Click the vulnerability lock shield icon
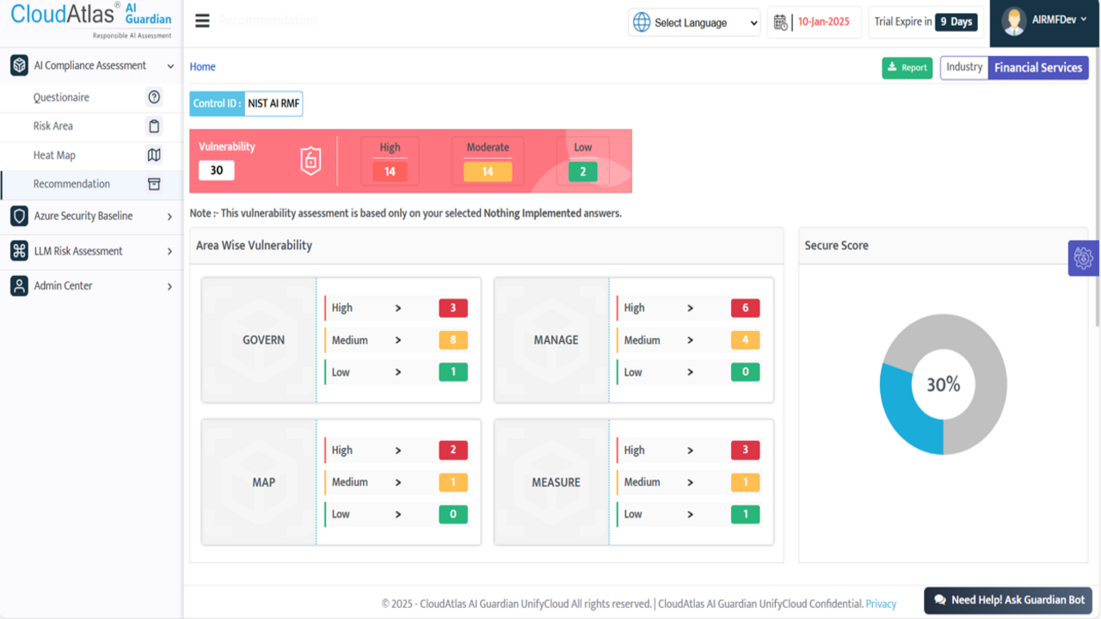 click(311, 161)
